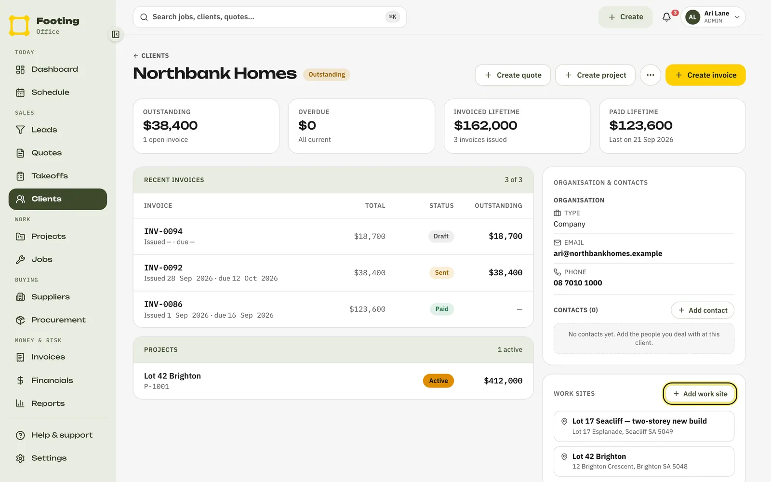This screenshot has width=771, height=482.
Task: Open the Dashboard page
Action: pos(58,69)
